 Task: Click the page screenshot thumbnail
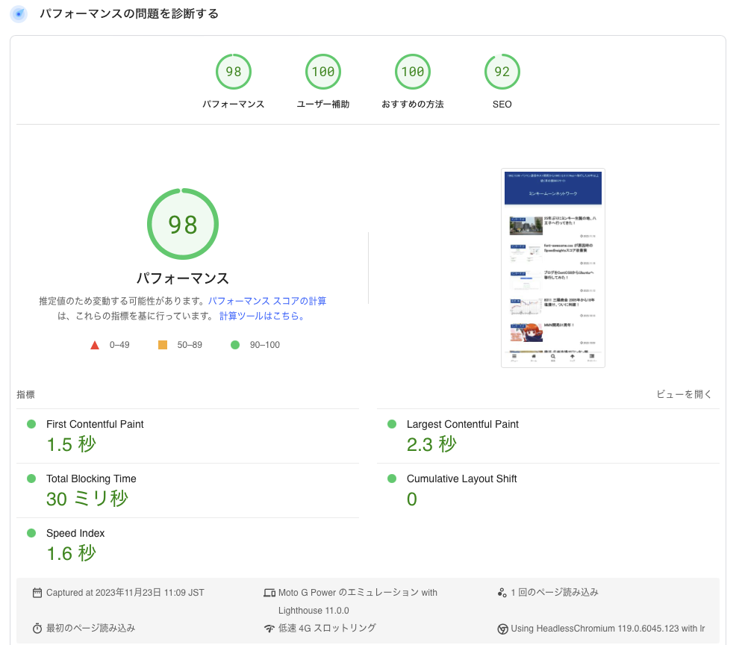pos(553,268)
